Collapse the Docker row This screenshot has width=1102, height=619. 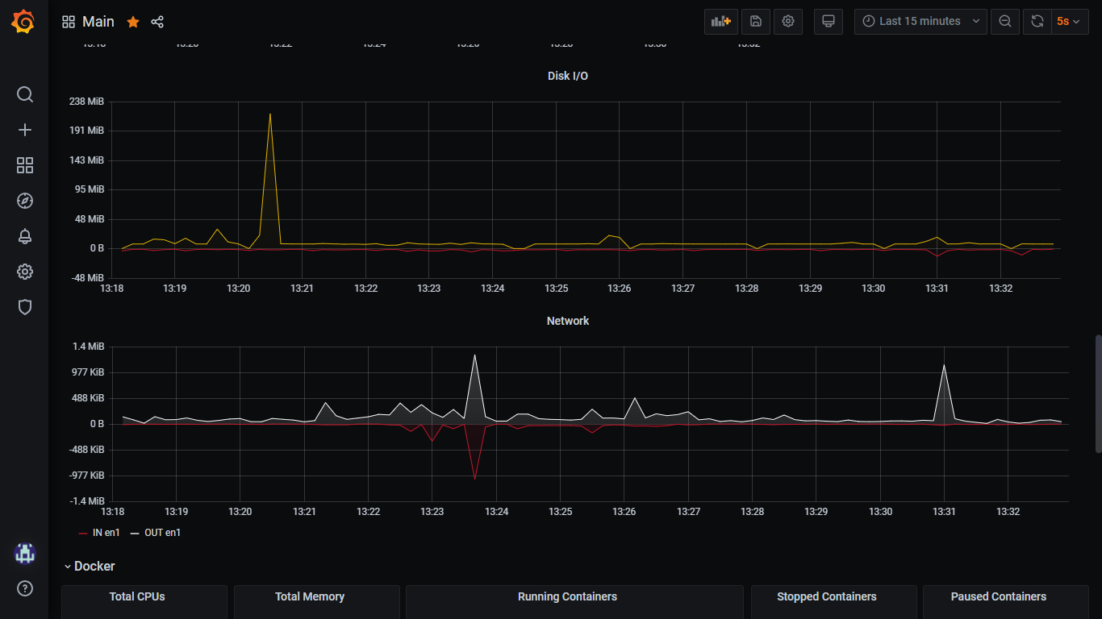click(x=90, y=567)
